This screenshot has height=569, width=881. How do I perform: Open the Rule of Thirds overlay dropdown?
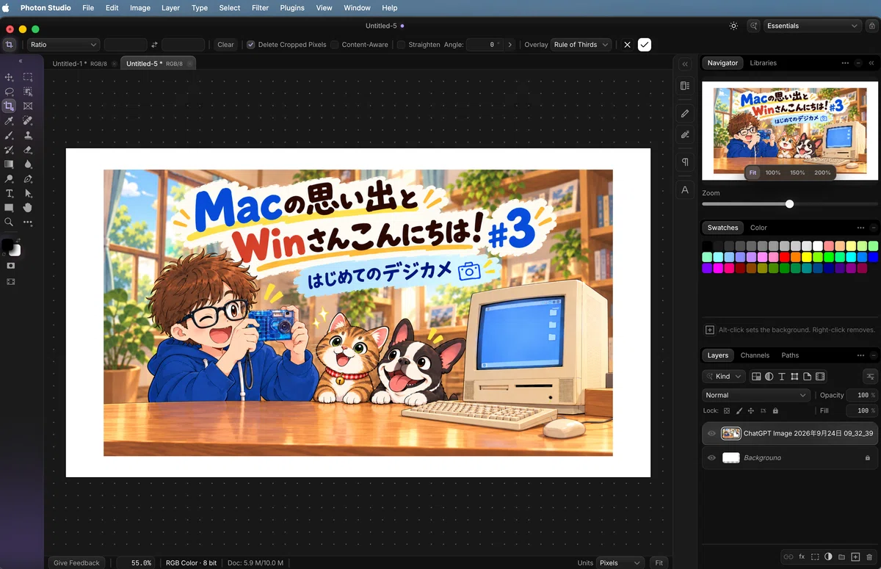581,45
